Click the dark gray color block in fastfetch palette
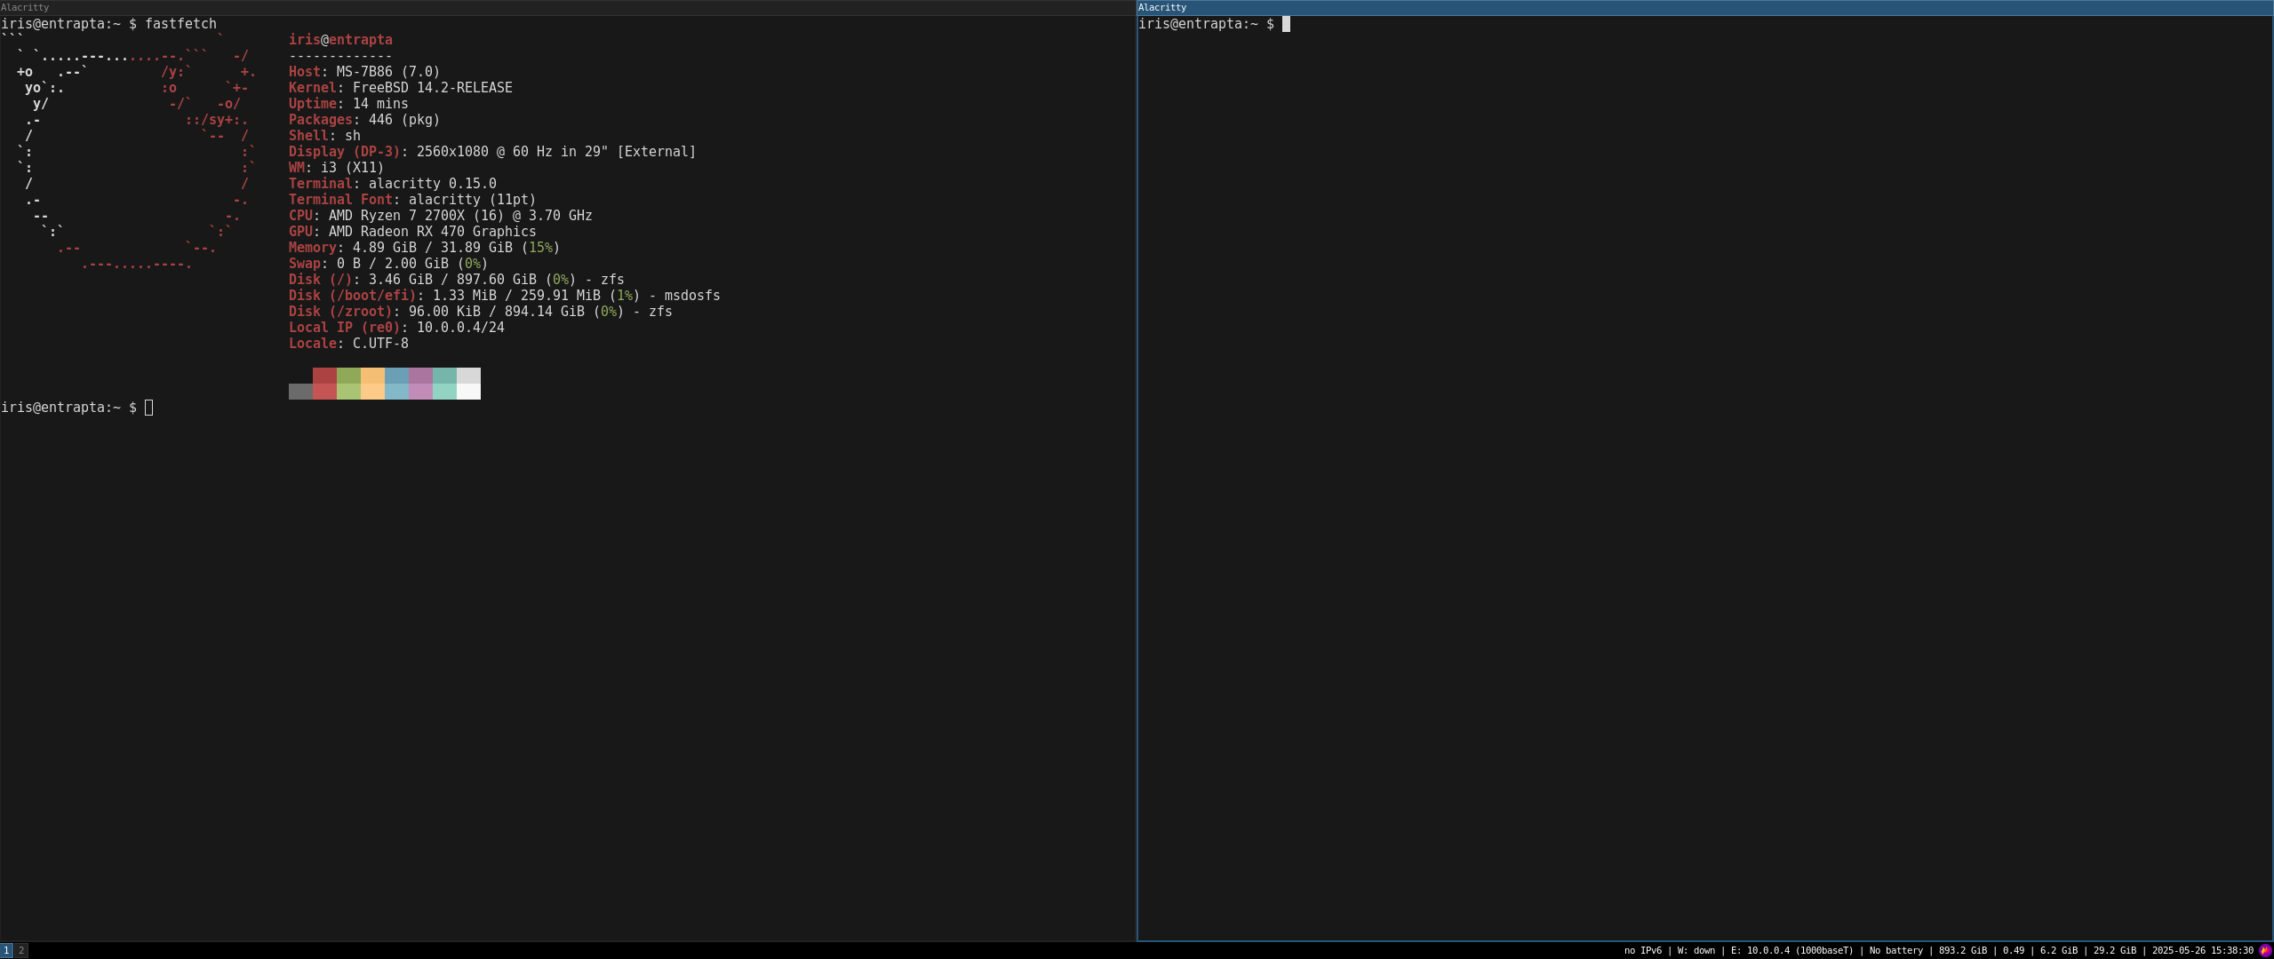The height and width of the screenshot is (959, 2274). point(300,392)
